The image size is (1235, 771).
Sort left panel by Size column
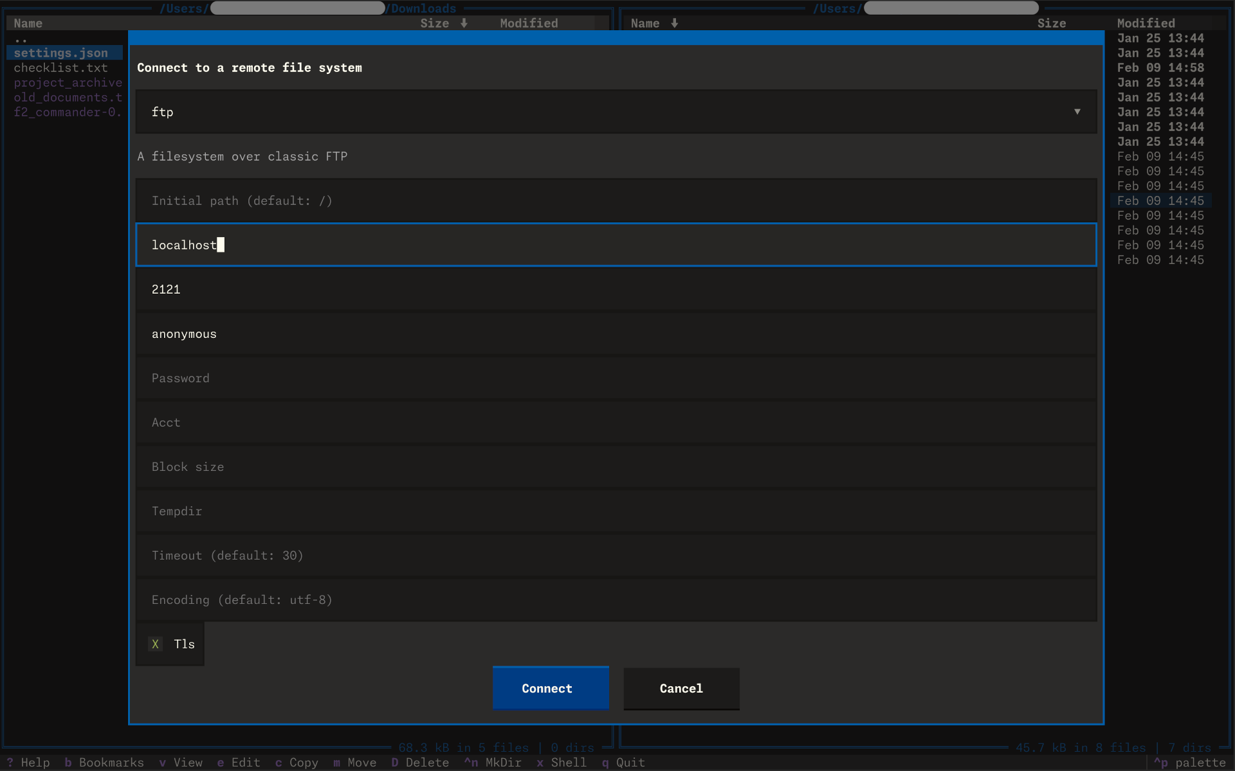tap(434, 23)
